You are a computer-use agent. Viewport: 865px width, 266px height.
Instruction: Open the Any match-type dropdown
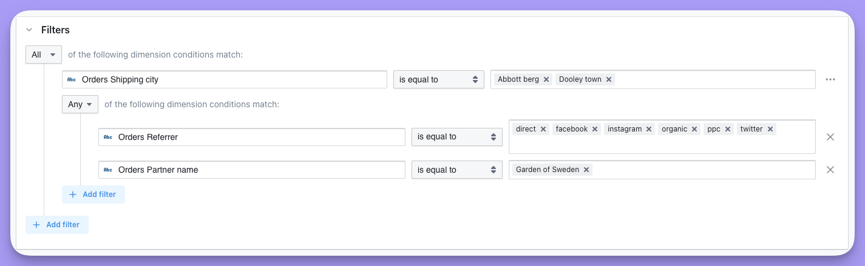click(80, 104)
